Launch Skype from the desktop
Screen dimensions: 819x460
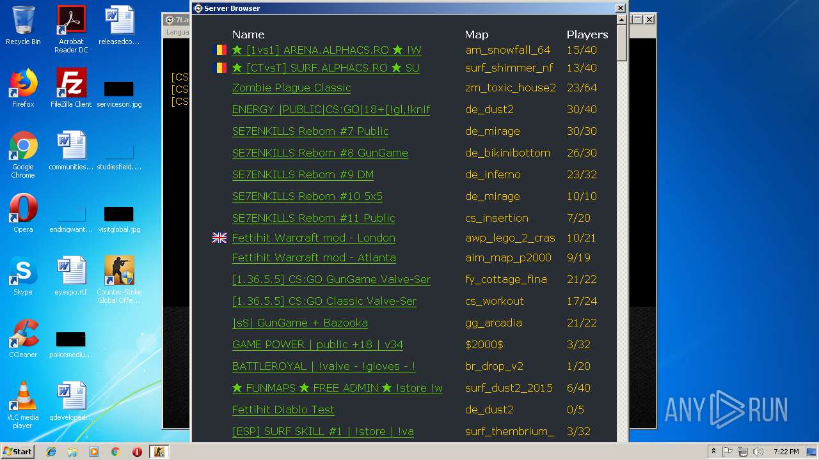[x=23, y=276]
